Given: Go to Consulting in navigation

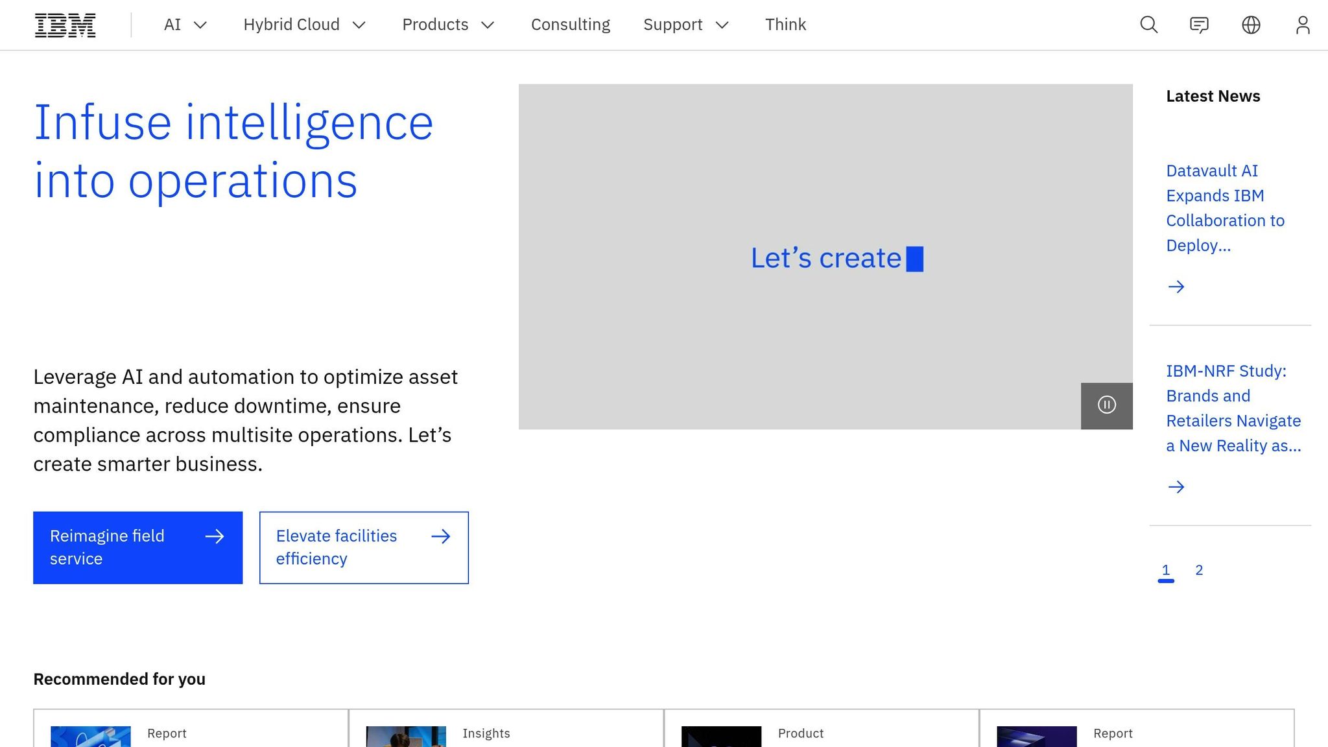Looking at the screenshot, I should pyautogui.click(x=570, y=25).
